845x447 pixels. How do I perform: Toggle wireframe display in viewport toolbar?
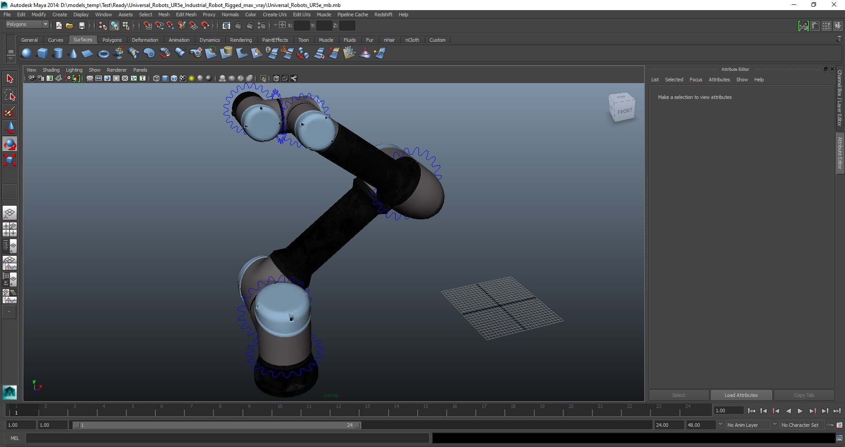156,78
